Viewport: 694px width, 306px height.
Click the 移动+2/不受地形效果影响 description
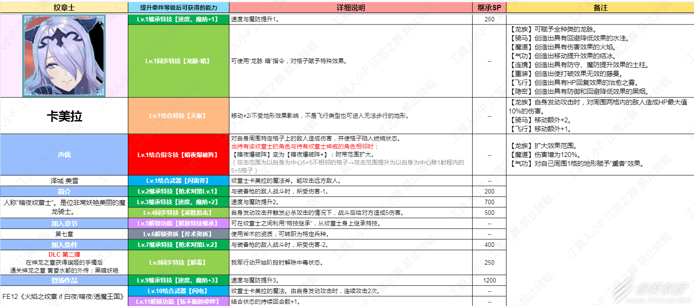click(320, 116)
